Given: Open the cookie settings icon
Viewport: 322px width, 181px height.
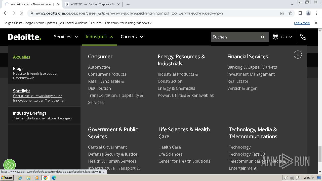Looking at the screenshot, I should pos(10,165).
